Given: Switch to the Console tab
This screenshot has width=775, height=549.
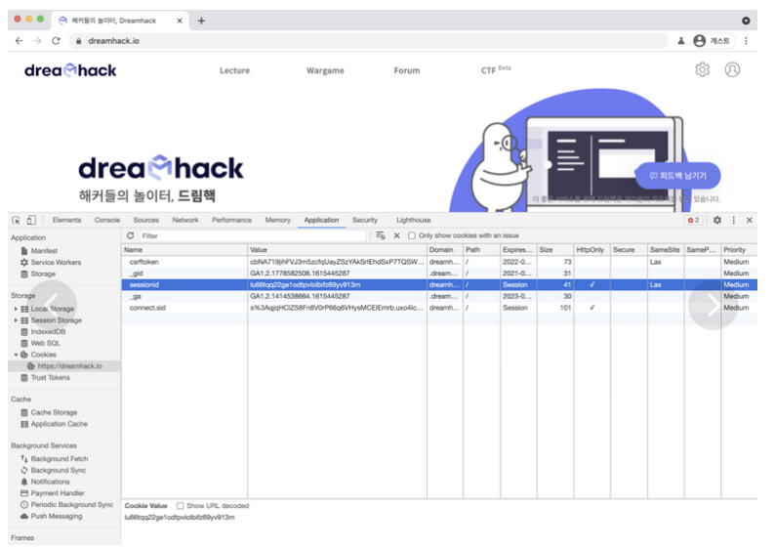Looking at the screenshot, I should pyautogui.click(x=107, y=220).
